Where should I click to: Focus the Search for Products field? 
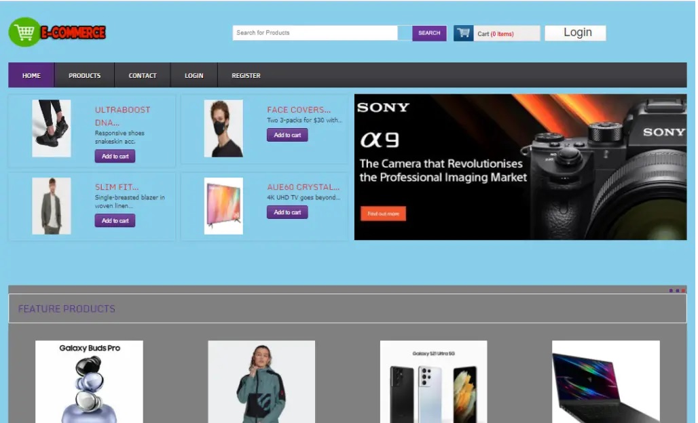[315, 33]
